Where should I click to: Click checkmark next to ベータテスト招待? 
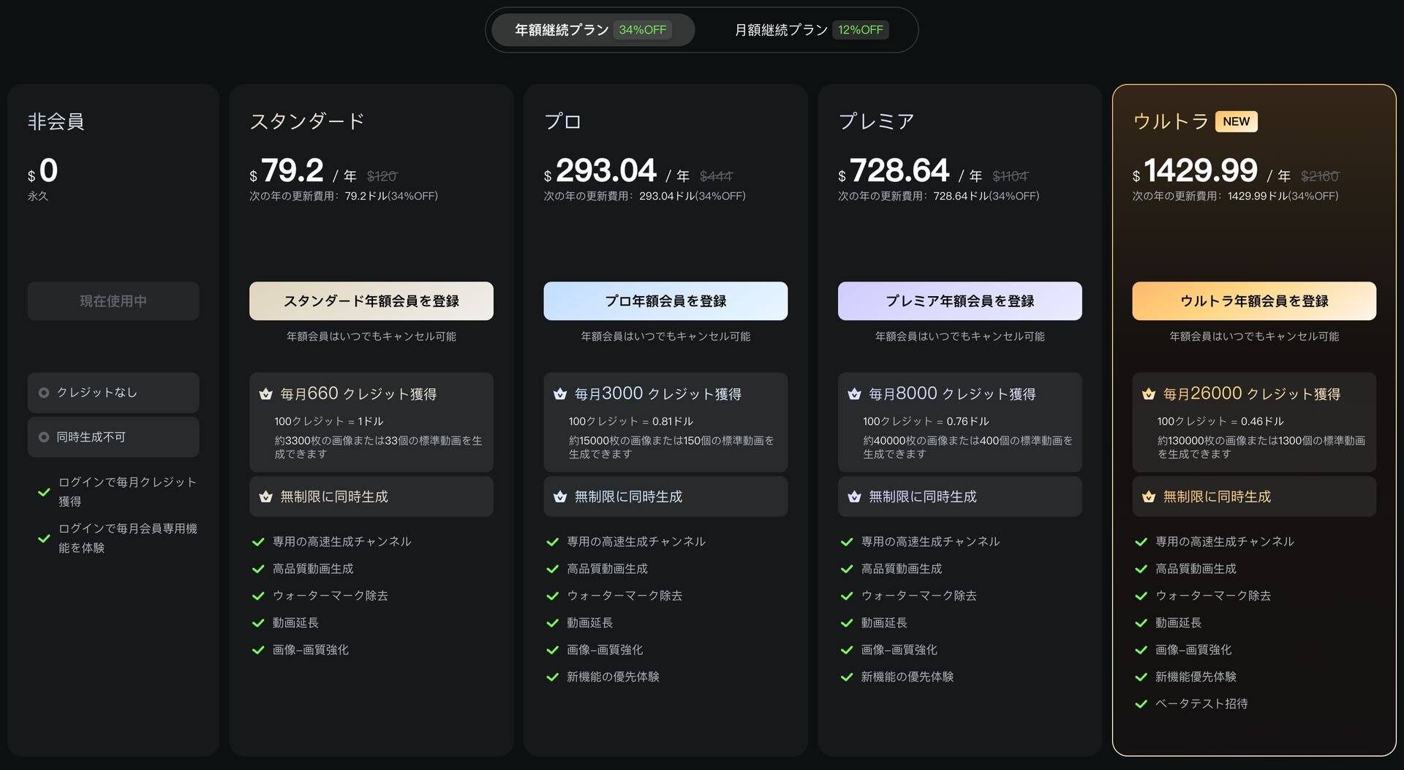click(1141, 704)
